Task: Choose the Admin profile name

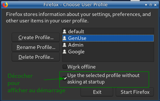Action: [76, 45]
